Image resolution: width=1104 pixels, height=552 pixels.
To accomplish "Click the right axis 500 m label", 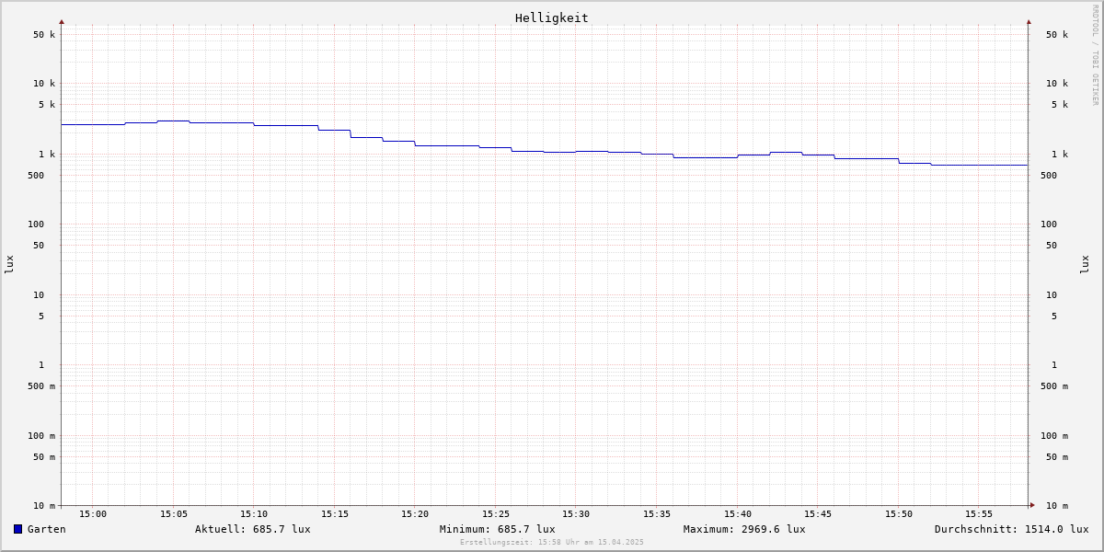I will click(x=1054, y=385).
